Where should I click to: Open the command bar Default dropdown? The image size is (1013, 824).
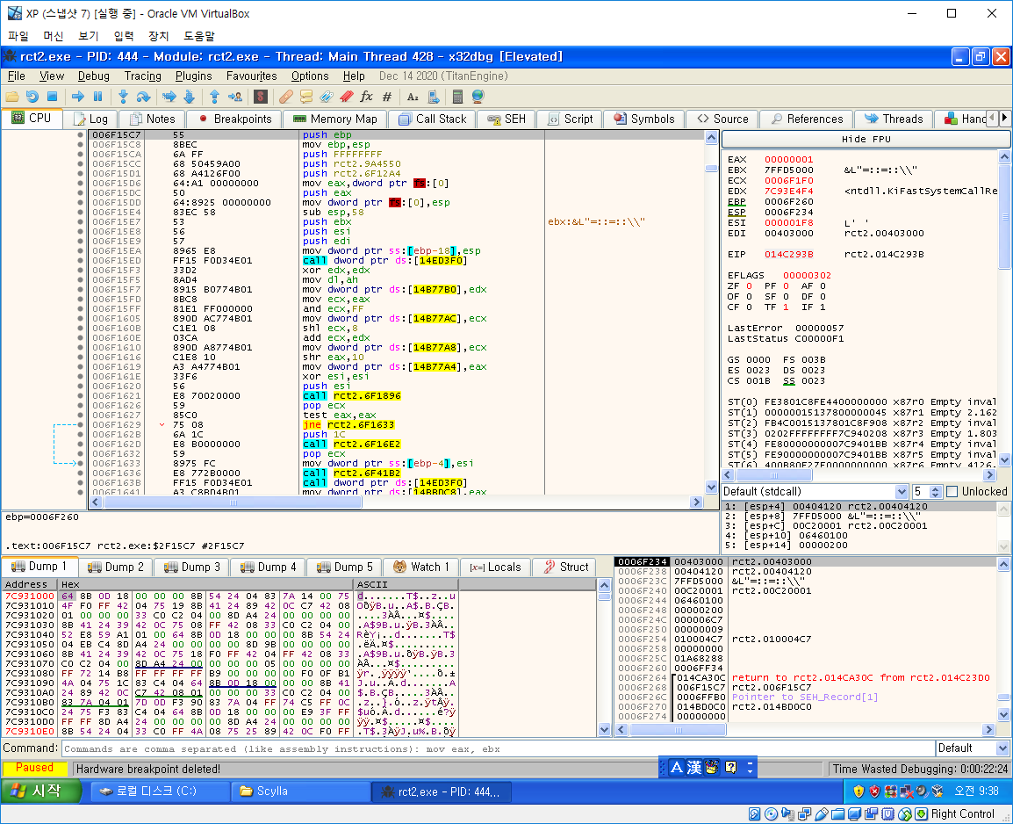click(x=973, y=748)
